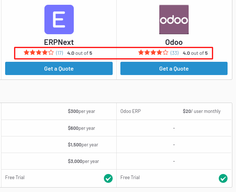Screen dimensions: 236x192
Task: Select the $600 per year price
Action: tap(81, 128)
